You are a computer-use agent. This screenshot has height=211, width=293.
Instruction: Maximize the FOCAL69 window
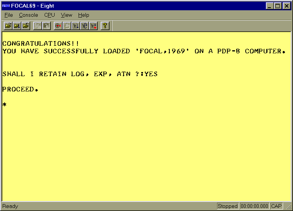[278, 6]
